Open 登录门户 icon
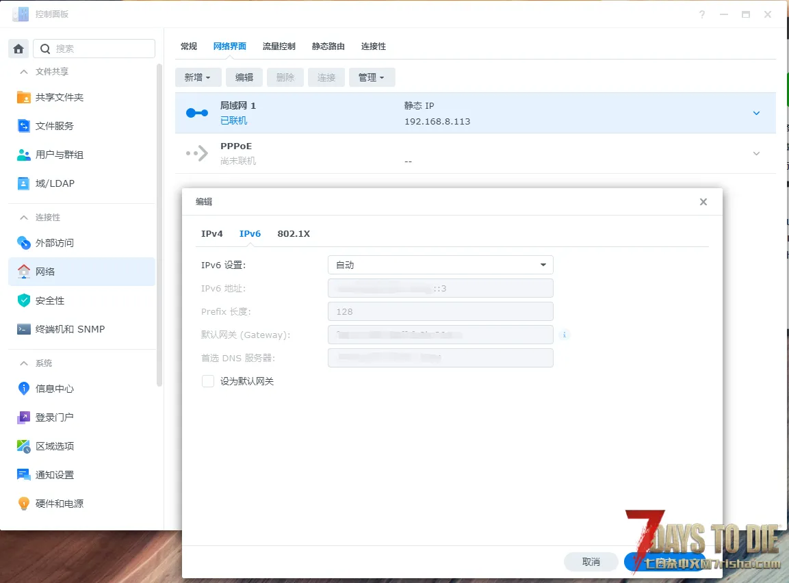 point(24,417)
